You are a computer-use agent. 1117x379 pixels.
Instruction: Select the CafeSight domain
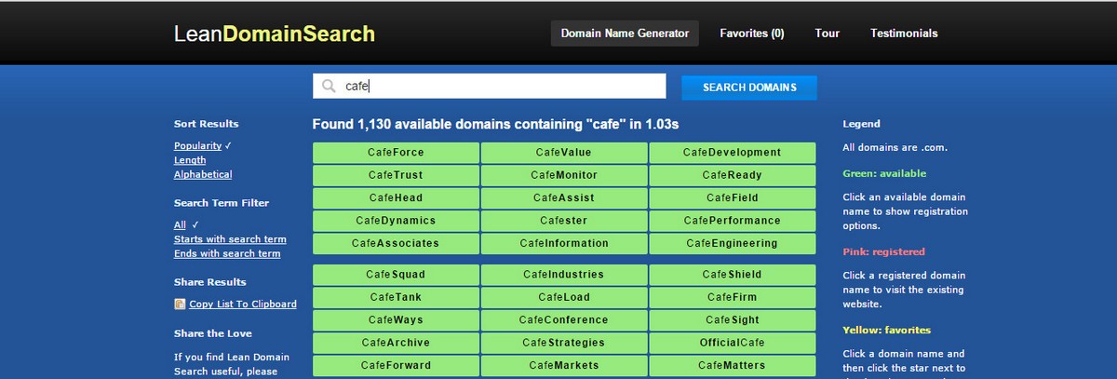(733, 319)
